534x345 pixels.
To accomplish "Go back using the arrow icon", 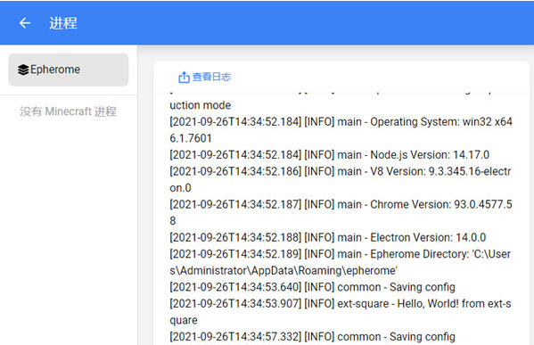I will [25, 23].
